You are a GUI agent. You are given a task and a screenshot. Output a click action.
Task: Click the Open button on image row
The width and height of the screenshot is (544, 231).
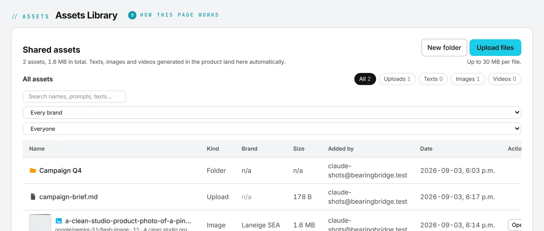[x=515, y=225]
